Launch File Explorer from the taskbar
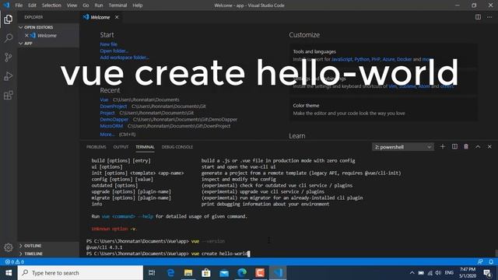 coord(188,273)
